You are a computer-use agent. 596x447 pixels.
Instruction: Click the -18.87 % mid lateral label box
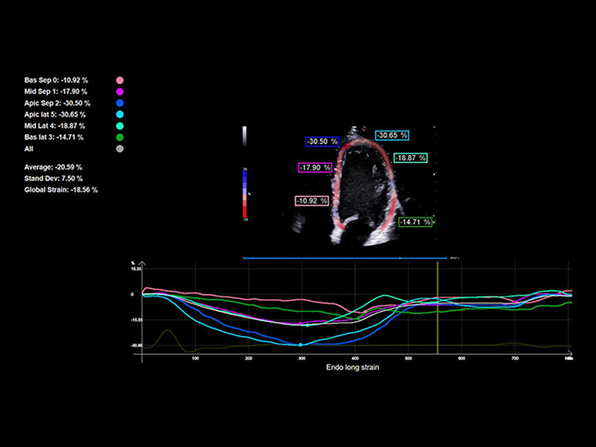pyautogui.click(x=410, y=158)
